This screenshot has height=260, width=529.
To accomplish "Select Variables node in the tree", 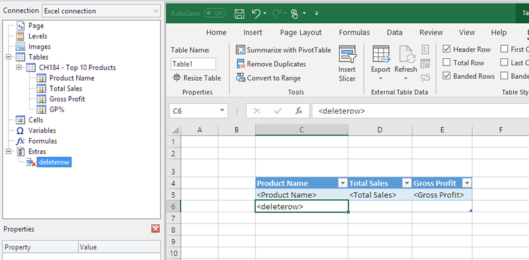I will [x=42, y=130].
